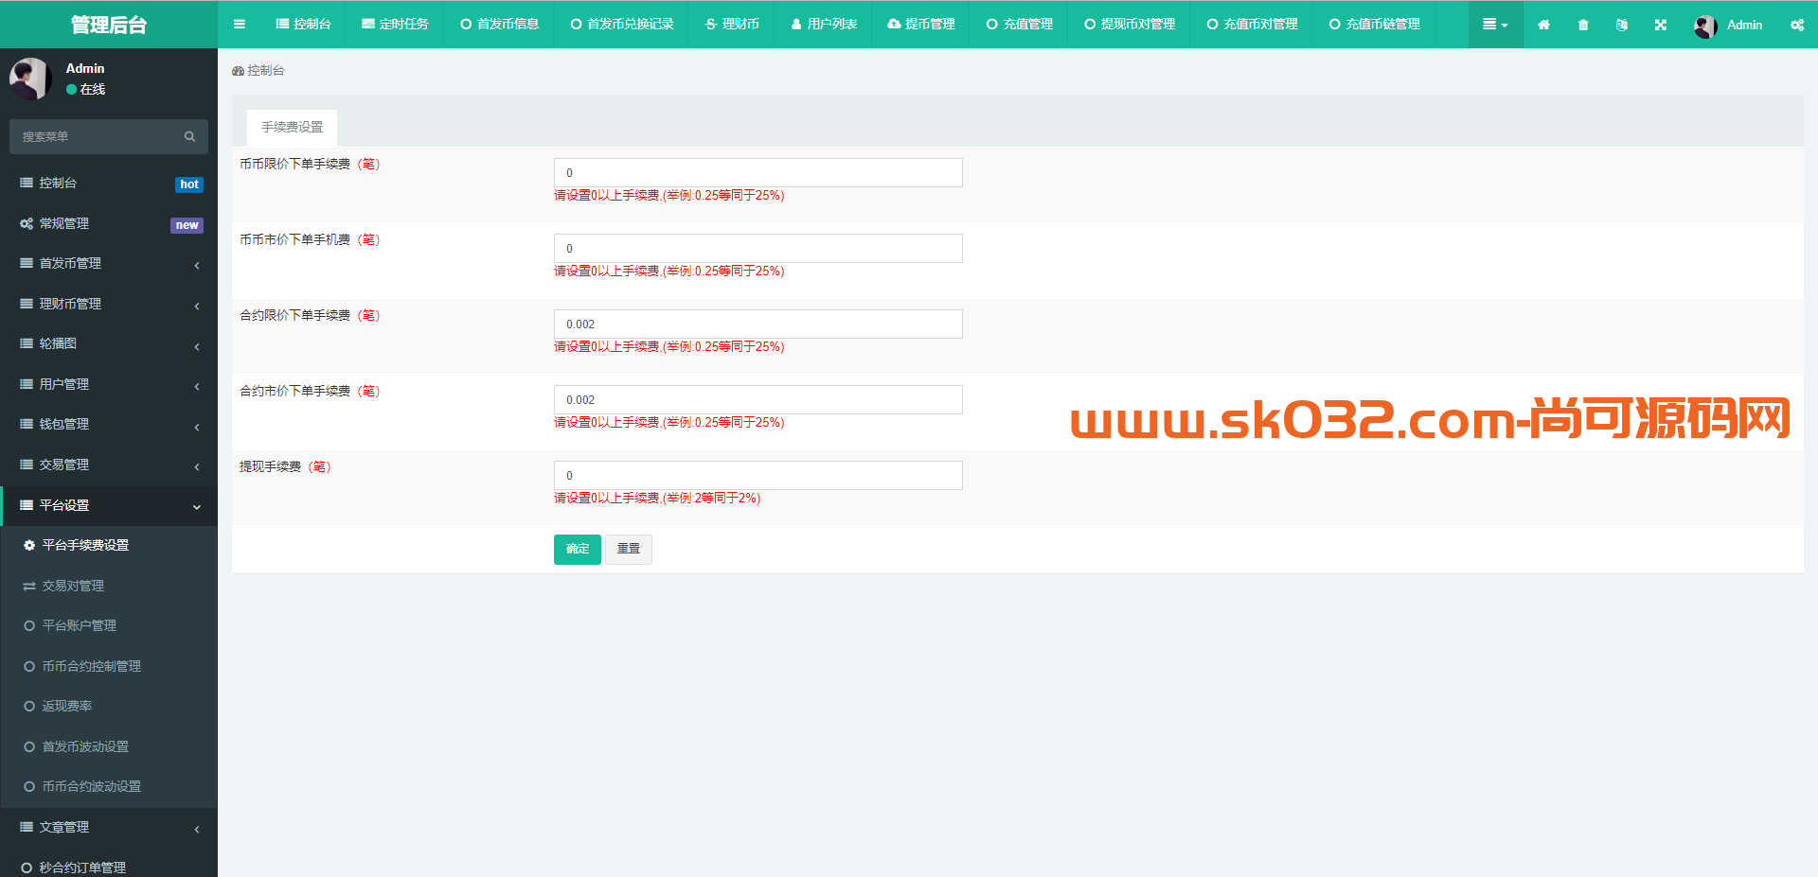Open 常规管理 in the sidebar
The image size is (1818, 877).
click(x=109, y=223)
